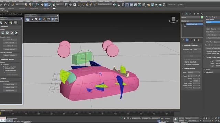The image size is (220, 123).
Task: Open the Modifier List dropdown
Action: coord(192,21)
